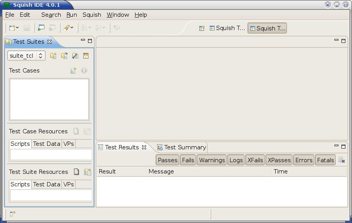Select the highlighted Squish T... perspective button
The width and height of the screenshot is (352, 223).
tap(268, 28)
